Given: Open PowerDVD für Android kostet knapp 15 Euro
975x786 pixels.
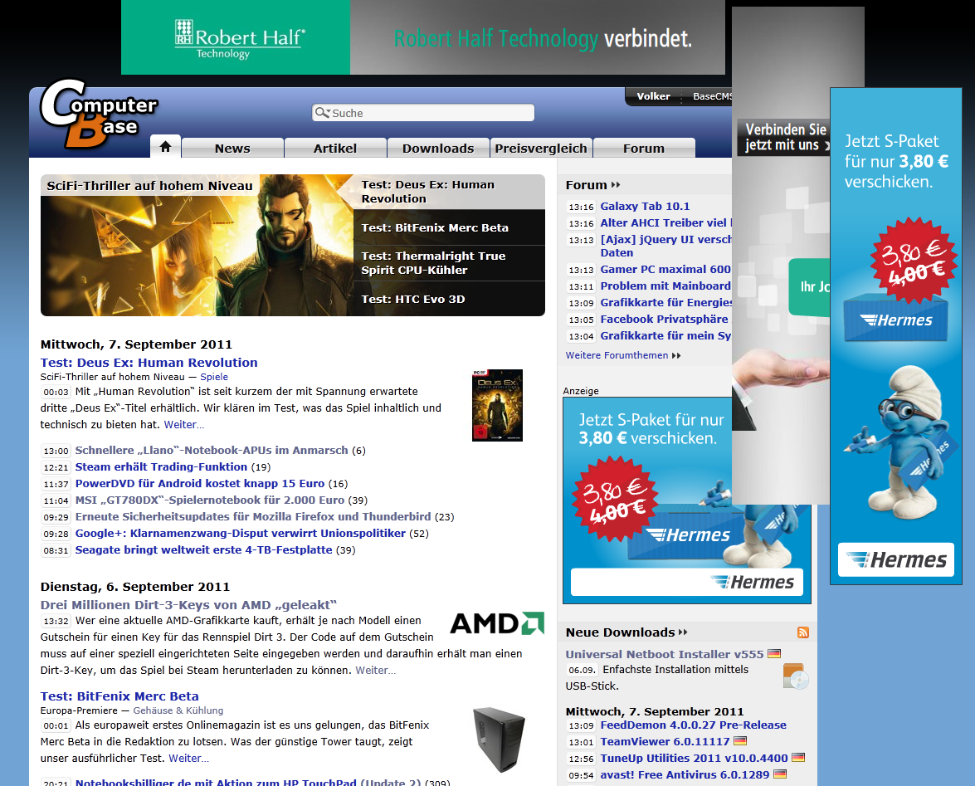Looking at the screenshot, I should [x=200, y=484].
